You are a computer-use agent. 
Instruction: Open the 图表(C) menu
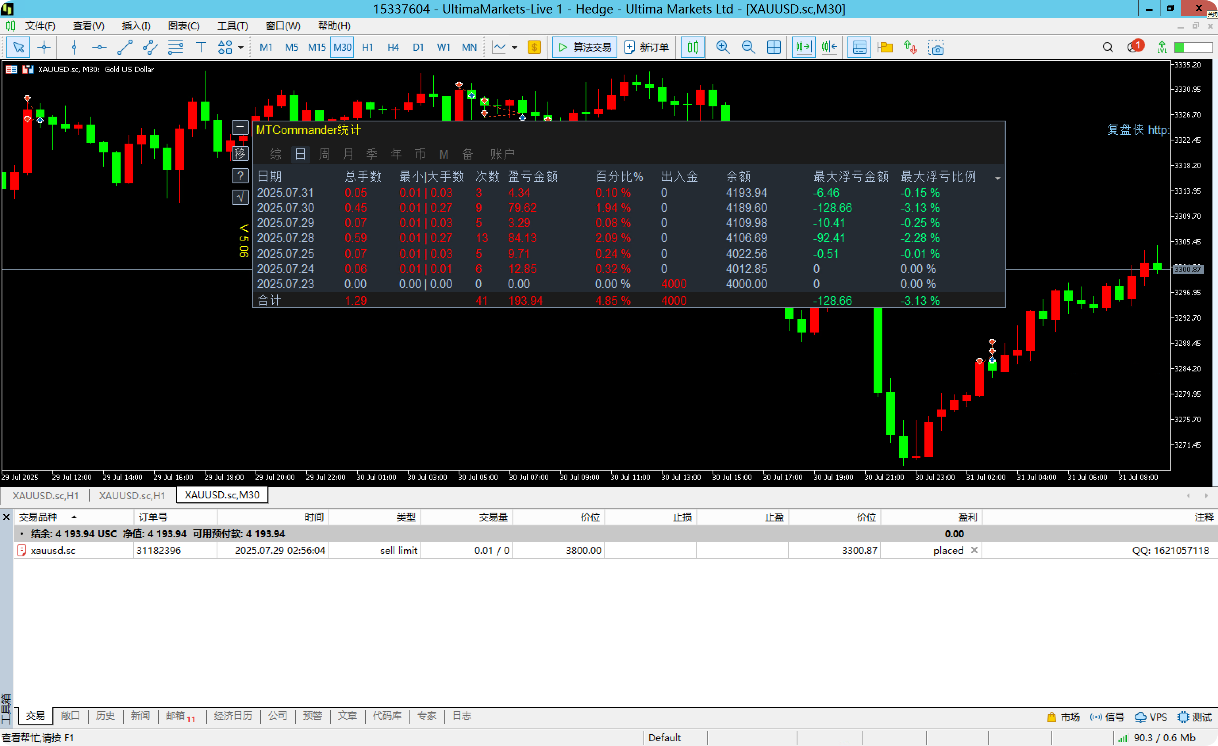(x=183, y=26)
